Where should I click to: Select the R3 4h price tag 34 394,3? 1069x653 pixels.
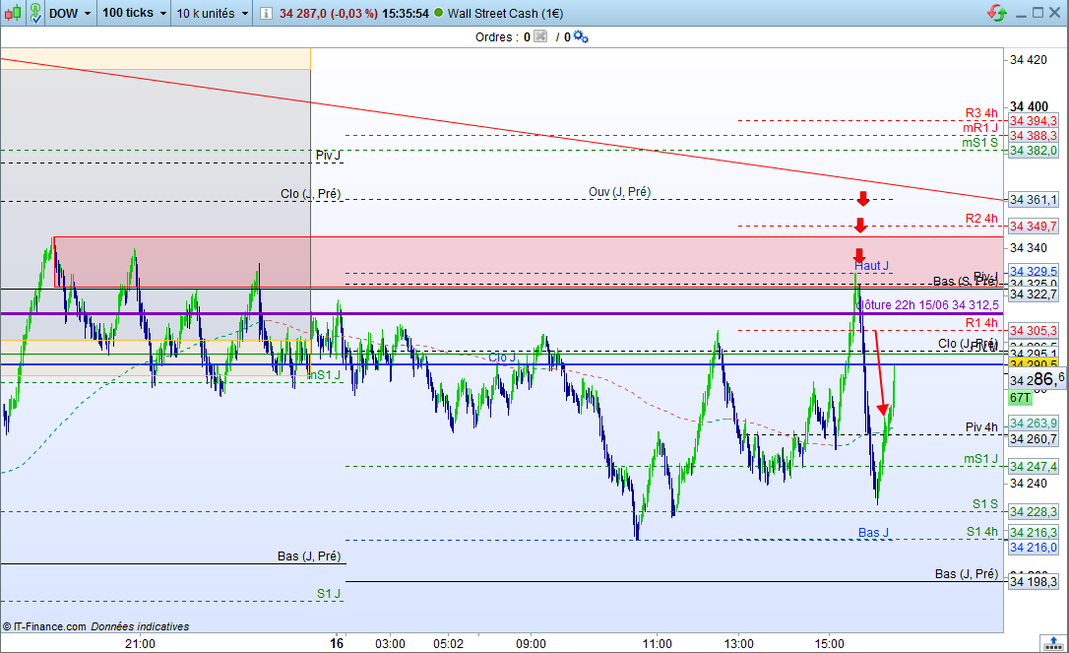(x=1033, y=121)
